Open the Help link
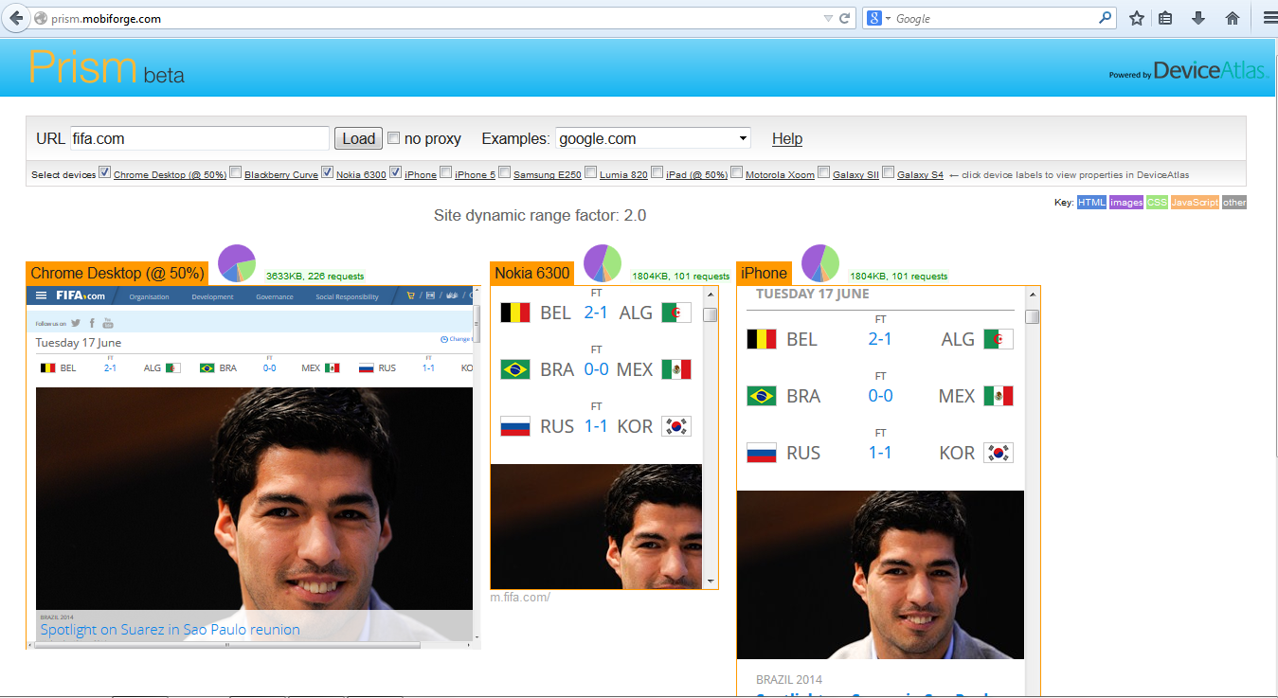Screen dimensions: 1278x698 tap(786, 139)
